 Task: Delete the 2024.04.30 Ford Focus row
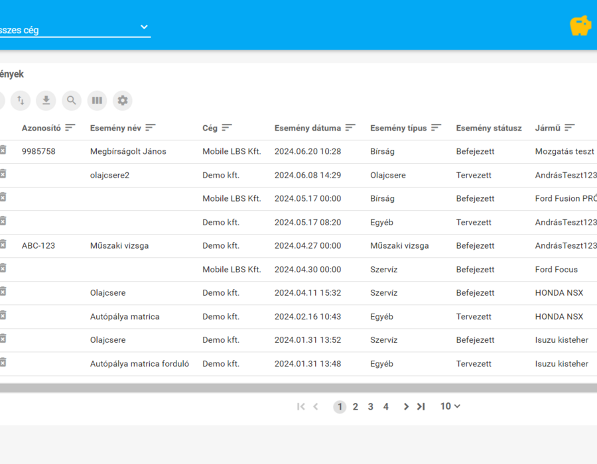pyautogui.click(x=3, y=268)
